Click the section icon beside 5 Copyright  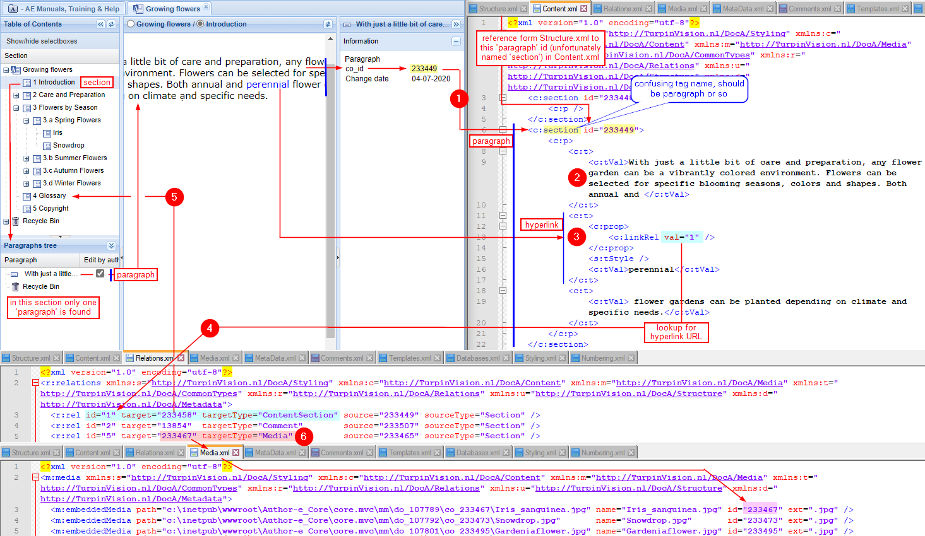pos(27,209)
